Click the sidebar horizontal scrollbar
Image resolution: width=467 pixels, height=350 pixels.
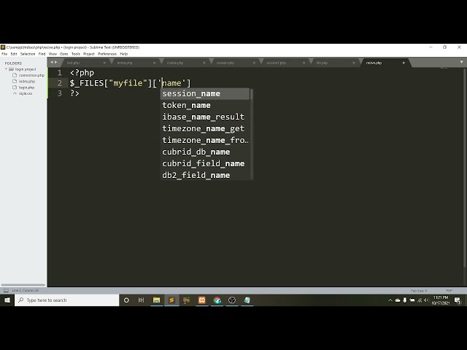(23, 285)
